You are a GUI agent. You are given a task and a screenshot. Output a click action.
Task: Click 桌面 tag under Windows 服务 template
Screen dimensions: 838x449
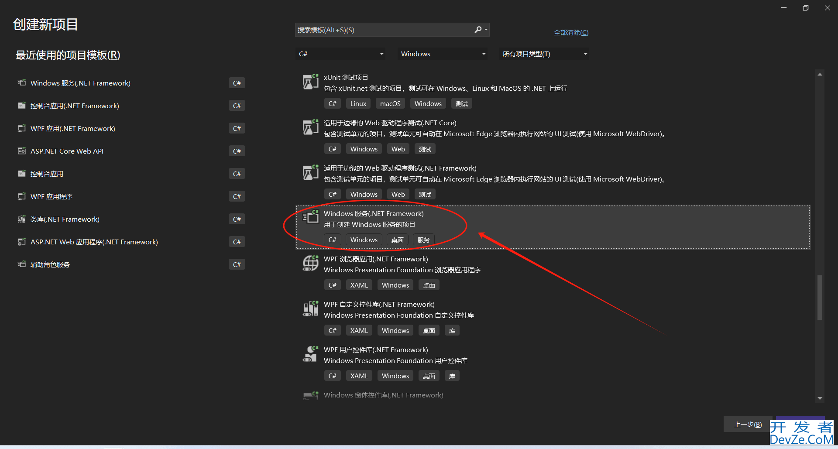[x=398, y=240]
